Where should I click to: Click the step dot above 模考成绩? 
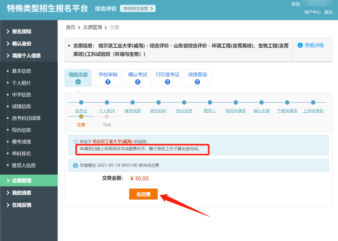pyautogui.click(x=133, y=102)
